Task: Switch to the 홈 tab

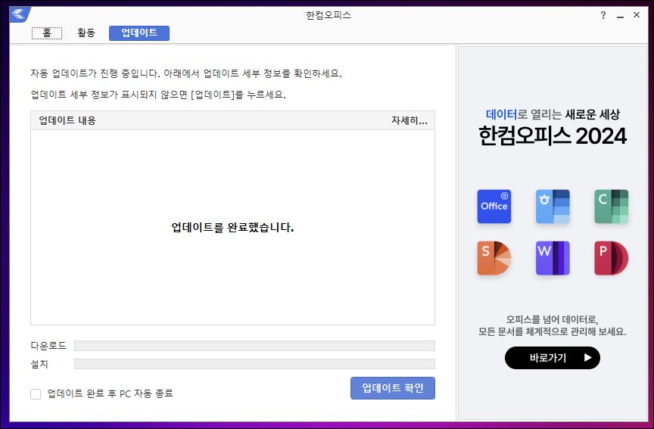Action: (47, 33)
